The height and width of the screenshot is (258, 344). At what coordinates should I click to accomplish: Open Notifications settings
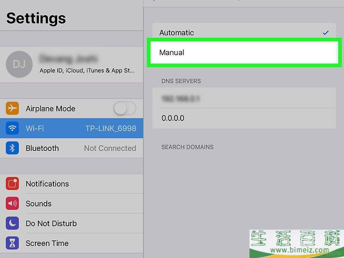tap(71, 184)
